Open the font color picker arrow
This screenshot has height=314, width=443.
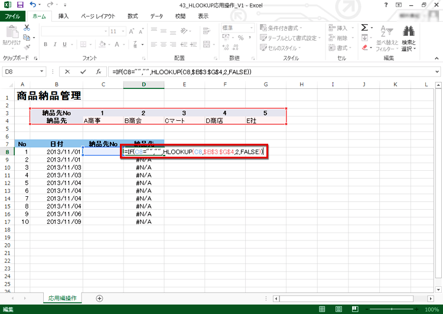pos(124,45)
